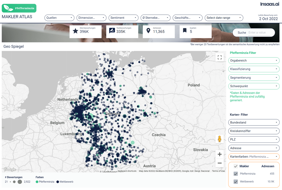Open the Select date range picker
Screen dimensions: 282x190
[224, 18]
